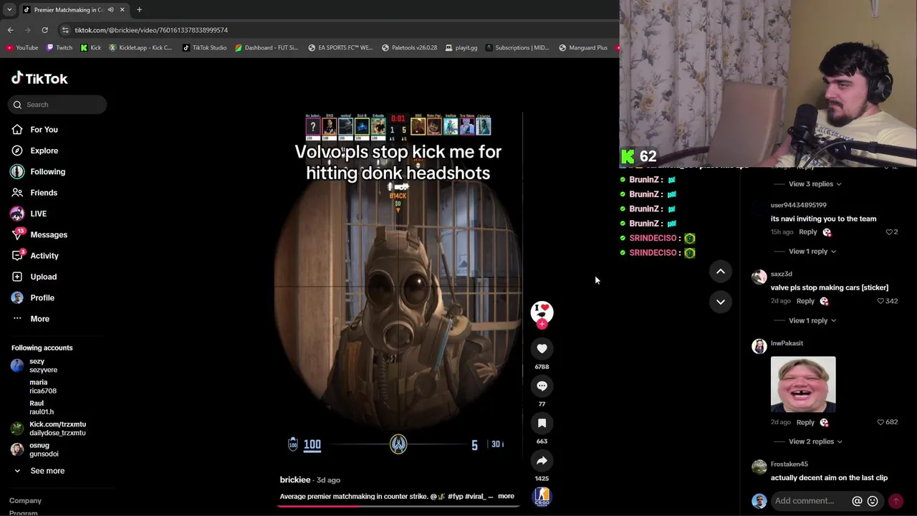Open brickiee creator profile link
This screenshot has width=917, height=516.
tap(295, 479)
